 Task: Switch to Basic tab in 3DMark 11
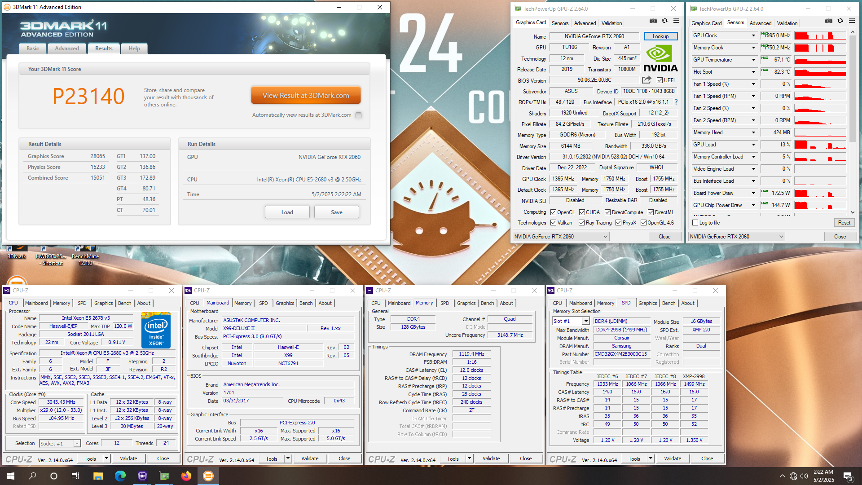(x=32, y=48)
